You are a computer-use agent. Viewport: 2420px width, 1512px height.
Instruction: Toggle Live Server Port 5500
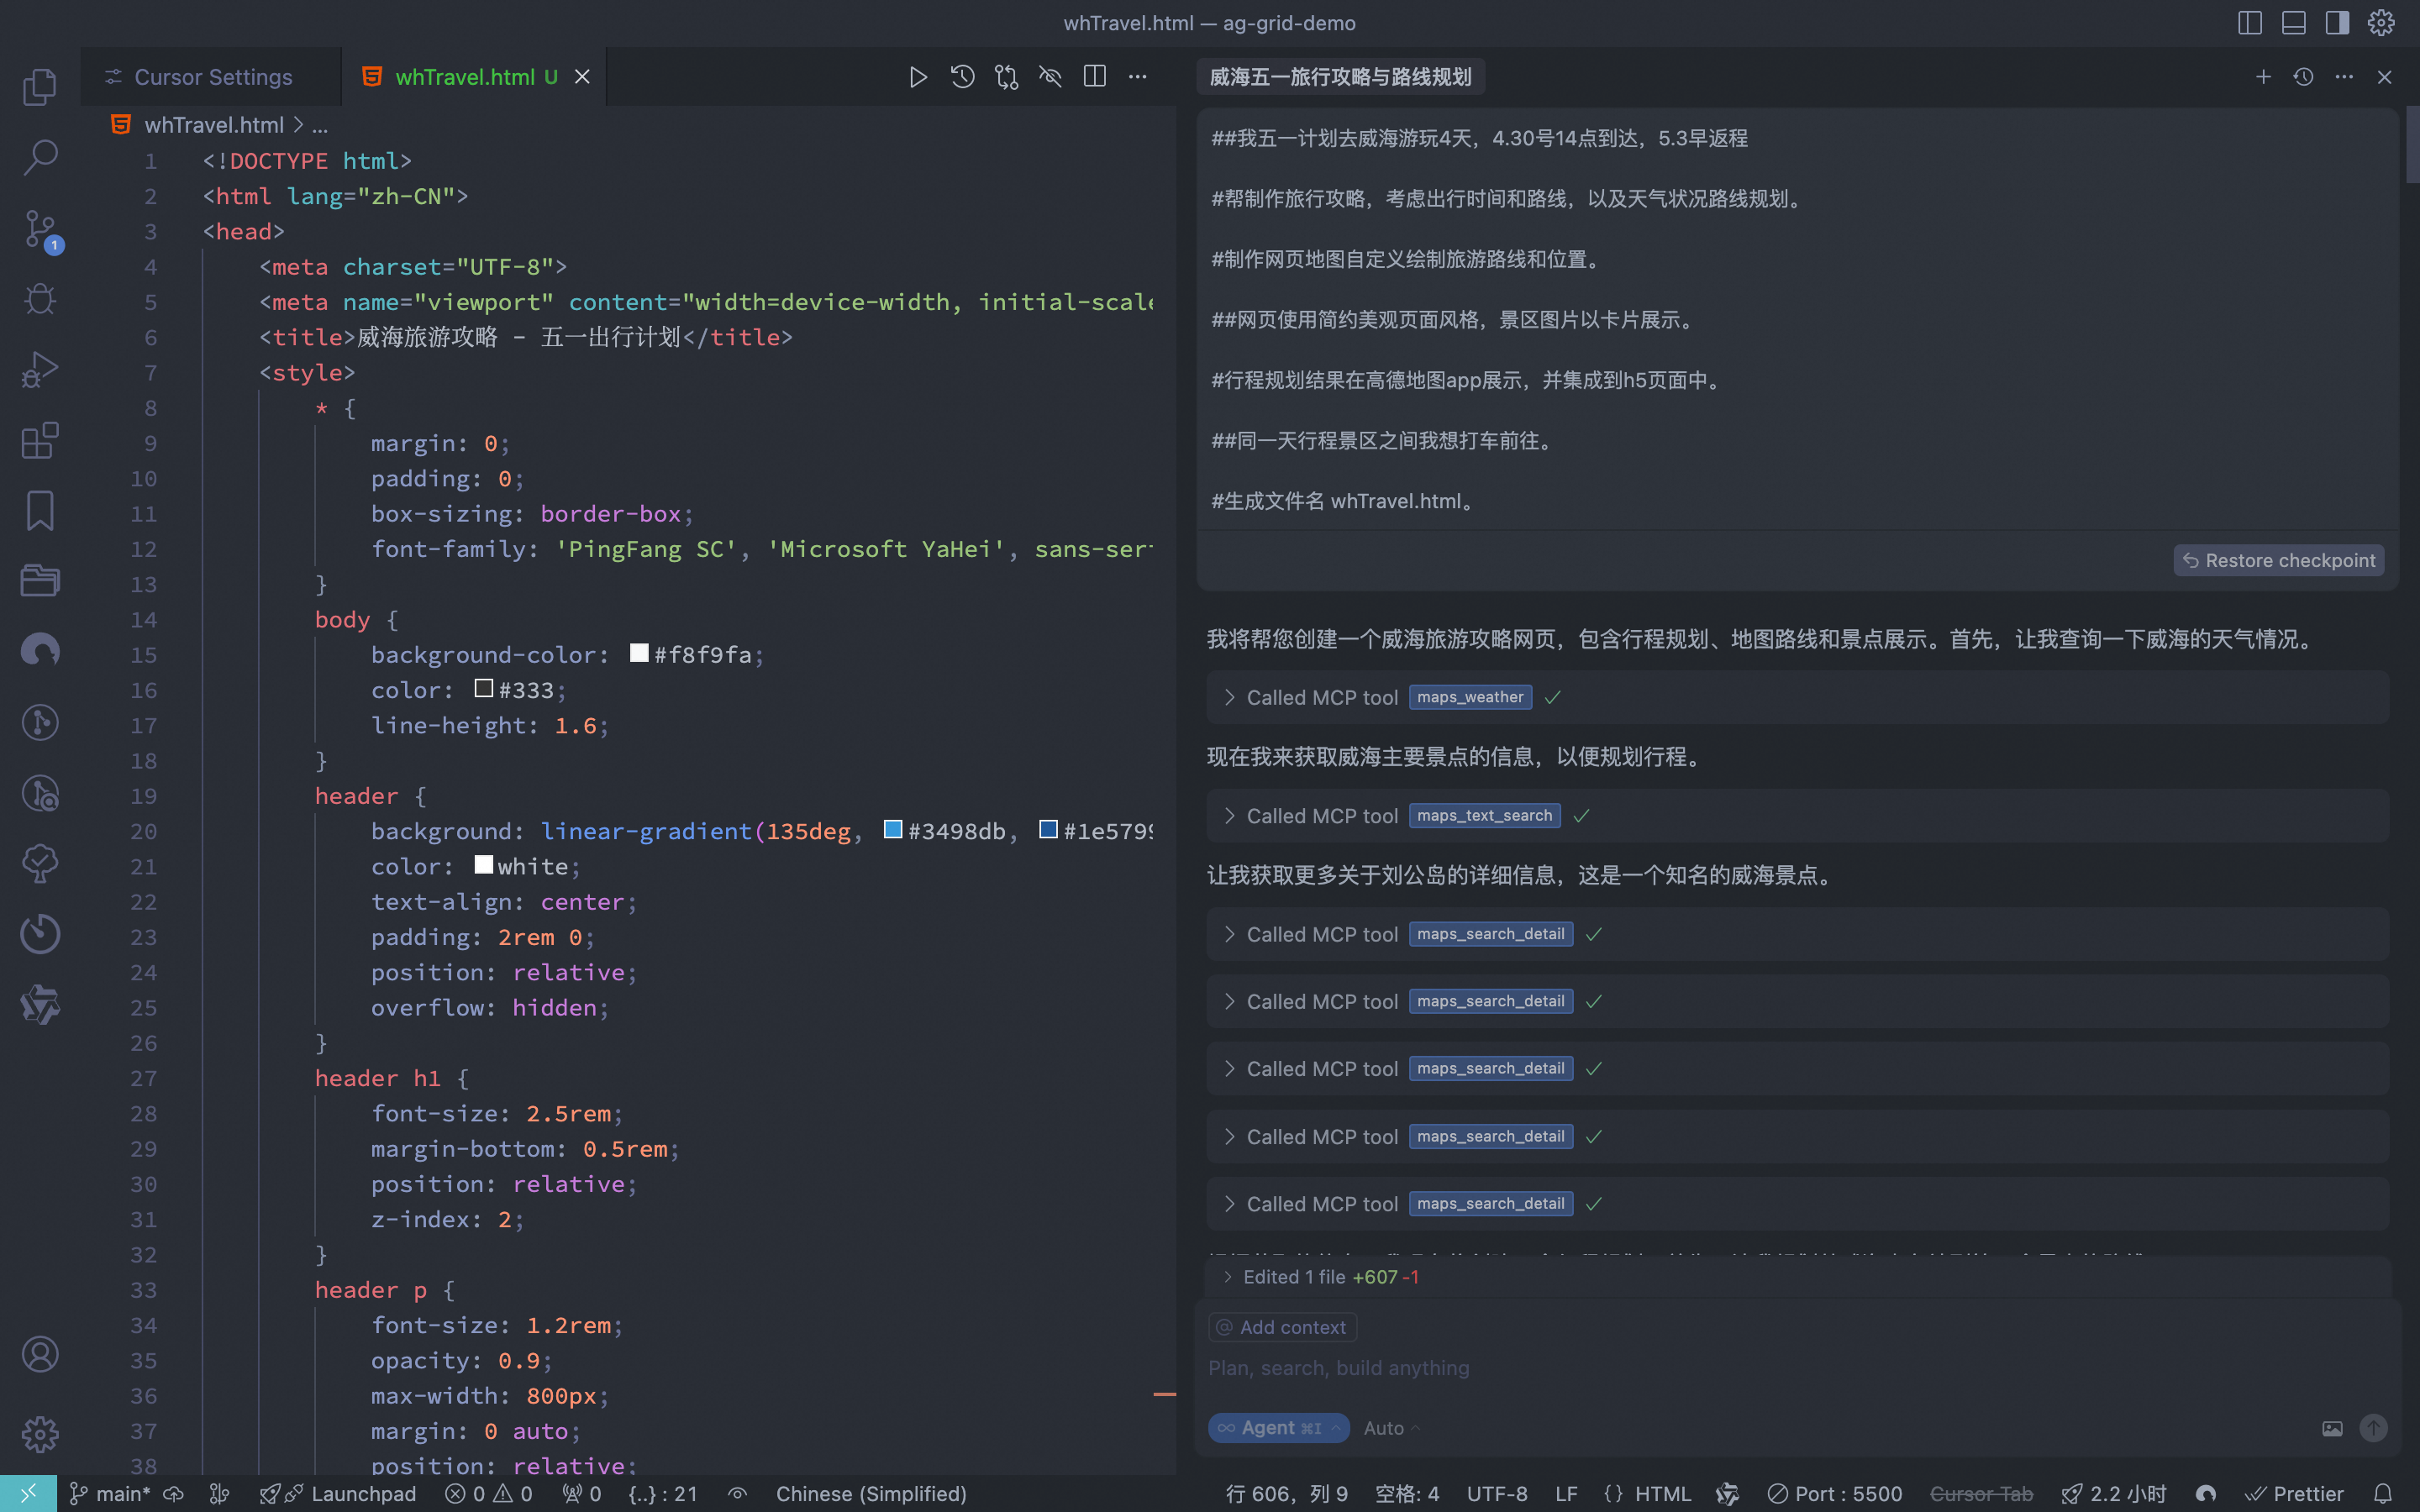click(1835, 1494)
